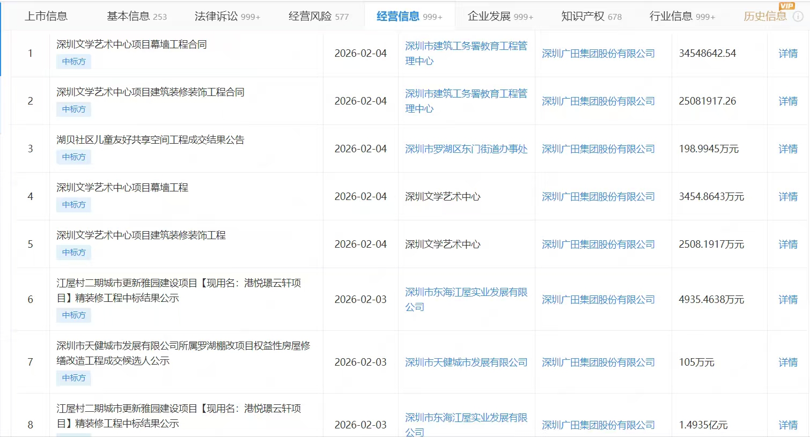The image size is (810, 437).
Task: Click the 中标方 tag in row 3
Action: (x=73, y=157)
